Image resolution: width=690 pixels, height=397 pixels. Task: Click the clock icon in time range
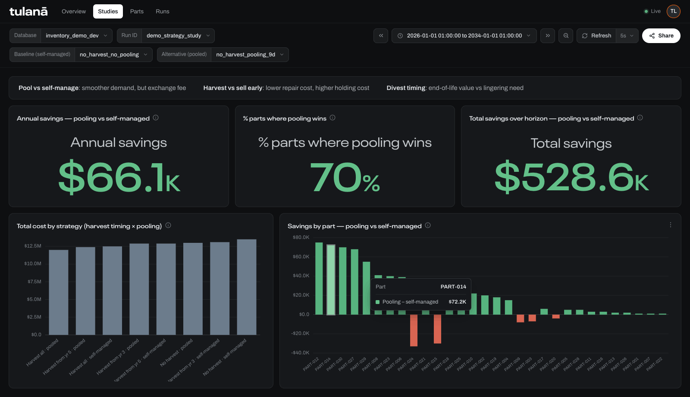point(400,36)
